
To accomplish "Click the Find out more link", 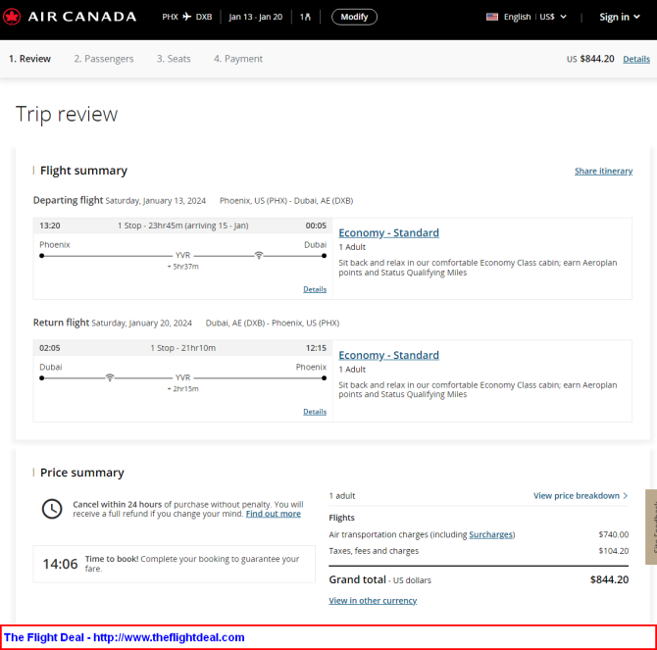I will [x=274, y=514].
